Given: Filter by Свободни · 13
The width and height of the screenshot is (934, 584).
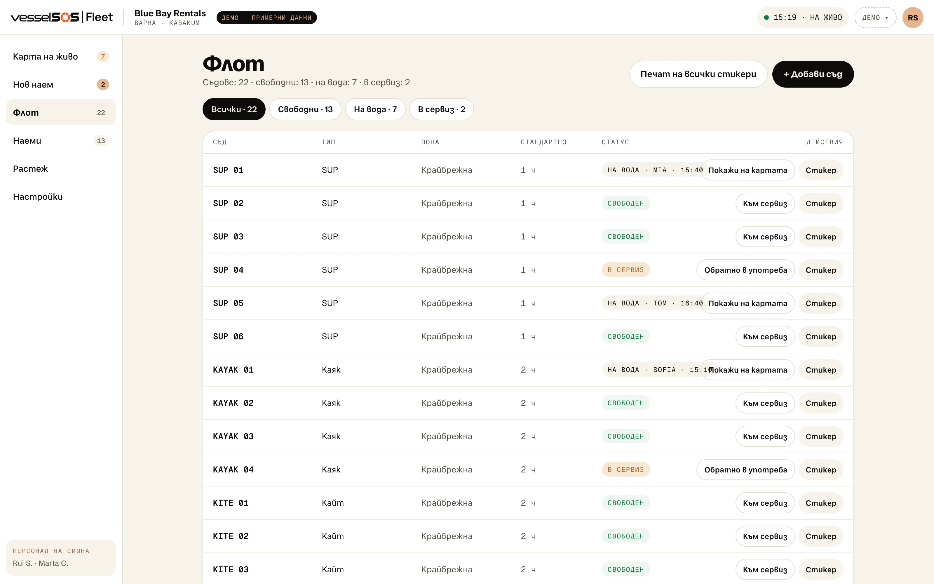Looking at the screenshot, I should click(x=305, y=109).
